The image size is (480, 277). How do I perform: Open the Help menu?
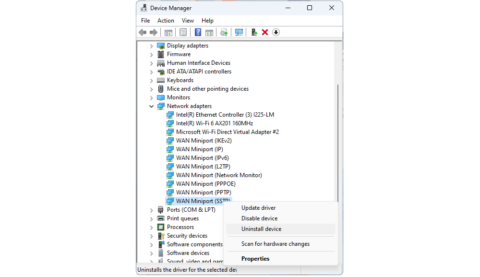[207, 21]
